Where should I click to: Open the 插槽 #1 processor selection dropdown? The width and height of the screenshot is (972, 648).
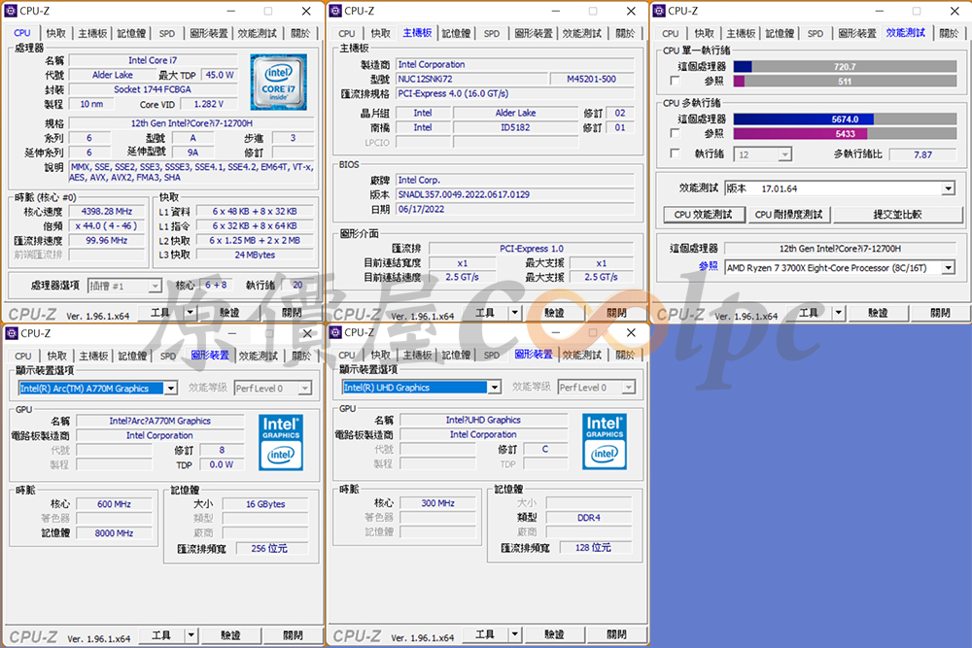[x=155, y=286]
